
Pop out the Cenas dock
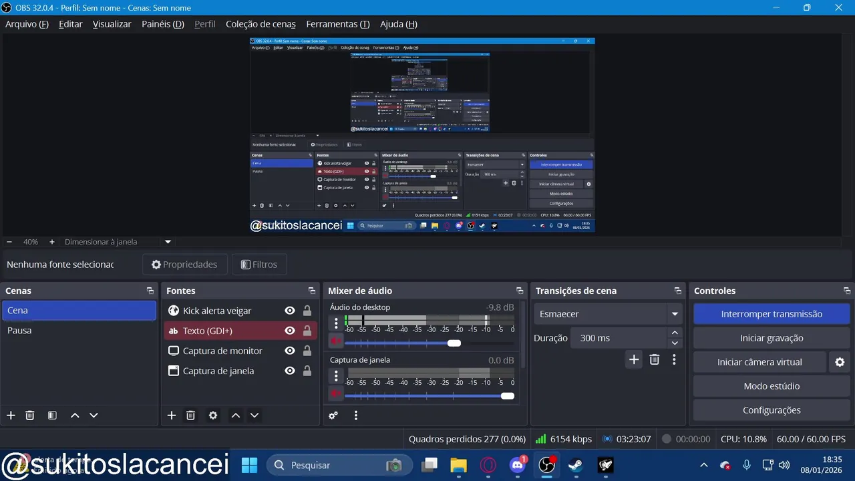(x=150, y=291)
